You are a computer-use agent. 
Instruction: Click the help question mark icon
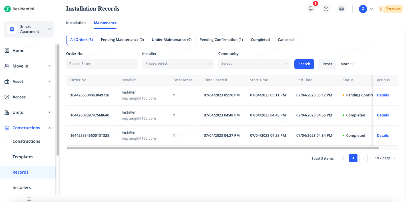(x=326, y=9)
